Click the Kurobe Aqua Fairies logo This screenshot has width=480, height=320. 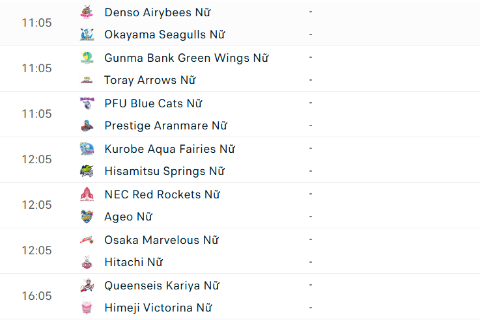[87, 149]
